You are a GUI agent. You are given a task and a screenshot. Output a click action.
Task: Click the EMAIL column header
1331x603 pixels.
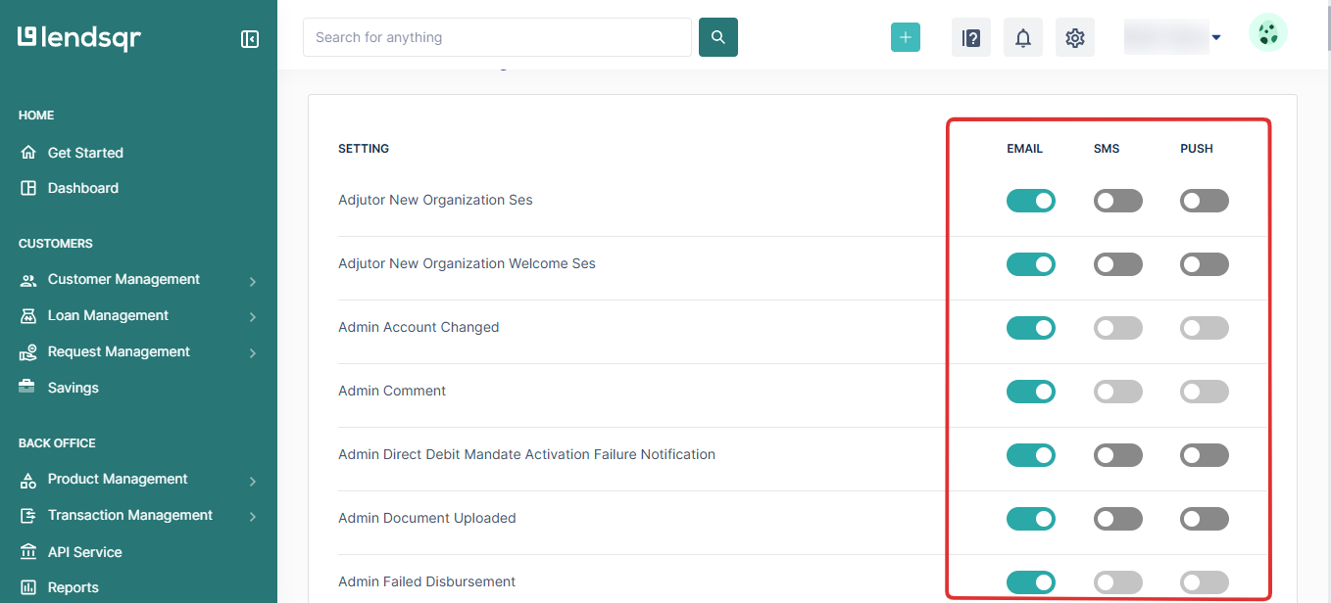1025,149
